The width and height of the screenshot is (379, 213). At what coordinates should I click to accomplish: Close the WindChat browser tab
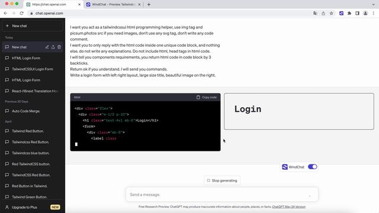(x=139, y=4)
